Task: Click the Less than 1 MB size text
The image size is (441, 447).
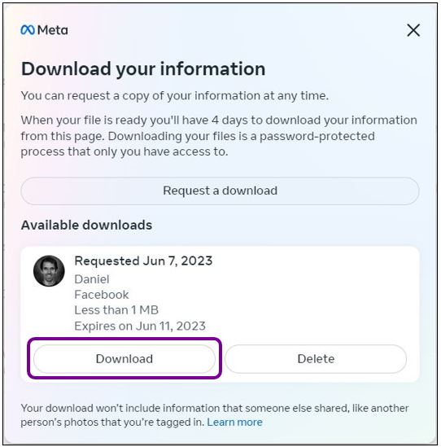Action: 116,310
